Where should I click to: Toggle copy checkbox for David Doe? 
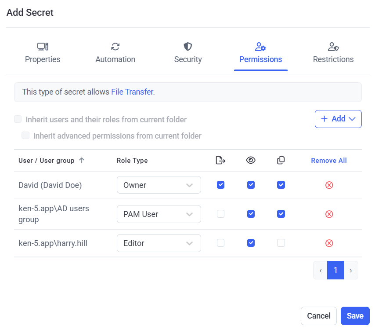281,185
